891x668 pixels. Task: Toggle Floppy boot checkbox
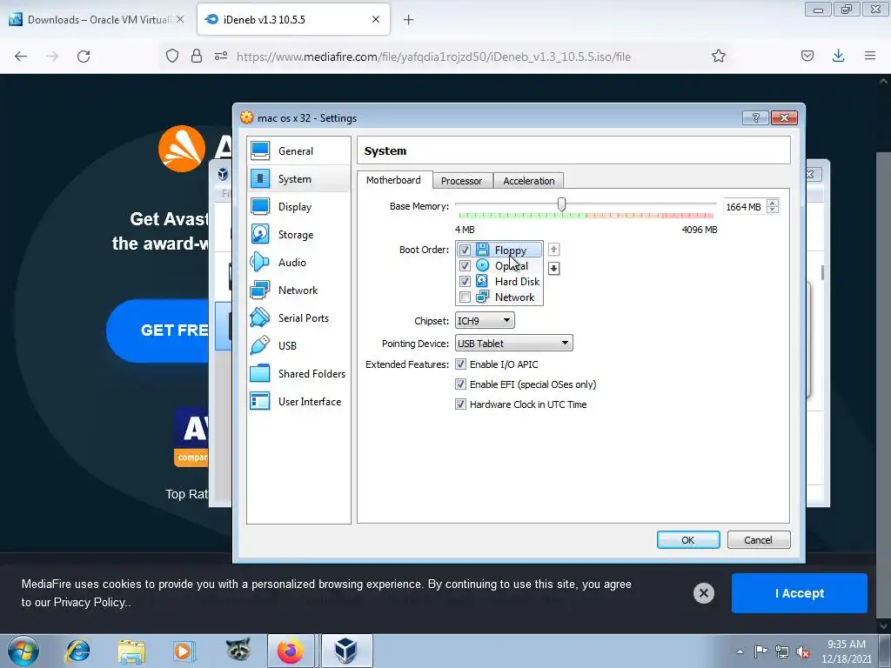[465, 250]
